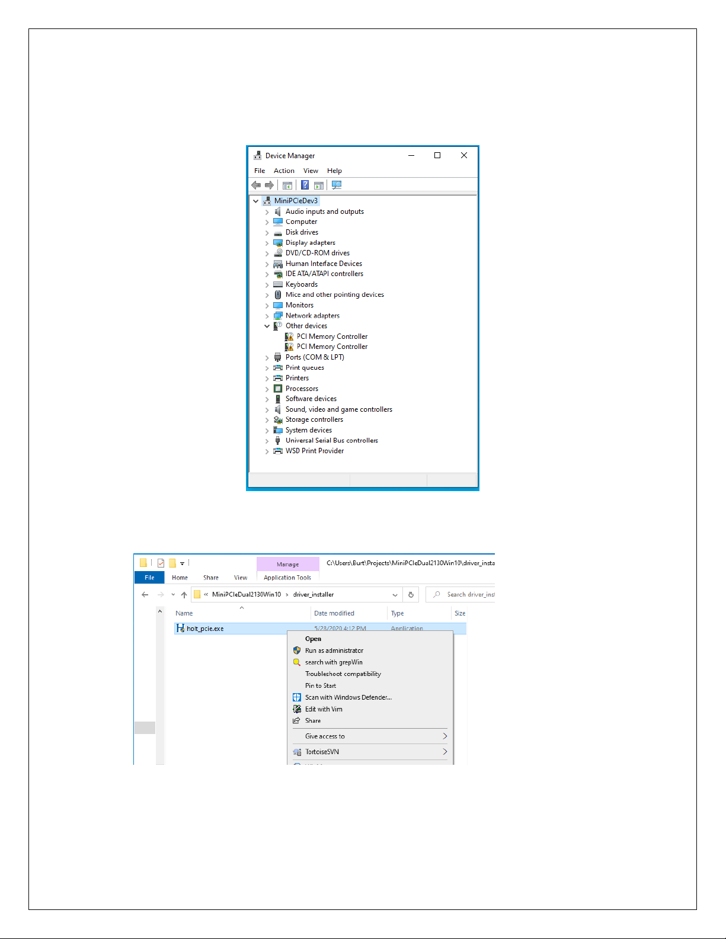Open Device Manager Action menu
Image resolution: width=726 pixels, height=939 pixels.
click(284, 171)
